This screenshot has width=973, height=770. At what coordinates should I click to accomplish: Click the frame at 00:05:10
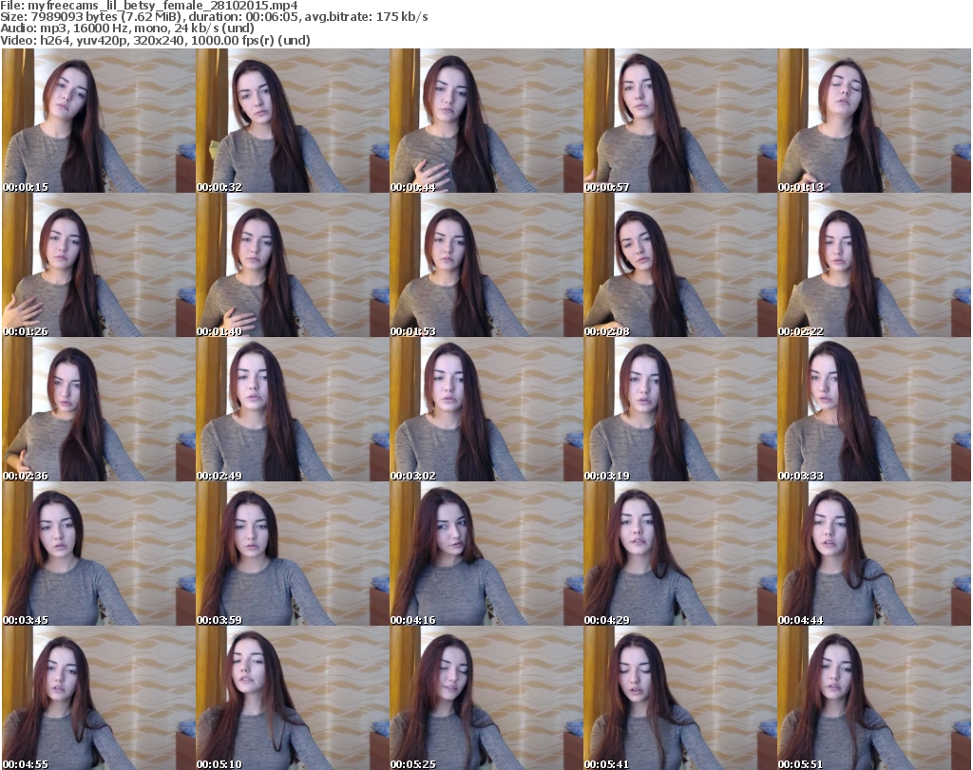(x=293, y=698)
